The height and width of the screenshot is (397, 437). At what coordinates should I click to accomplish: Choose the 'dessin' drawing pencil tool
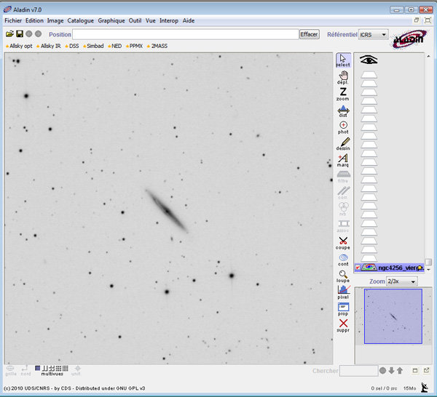[343, 143]
